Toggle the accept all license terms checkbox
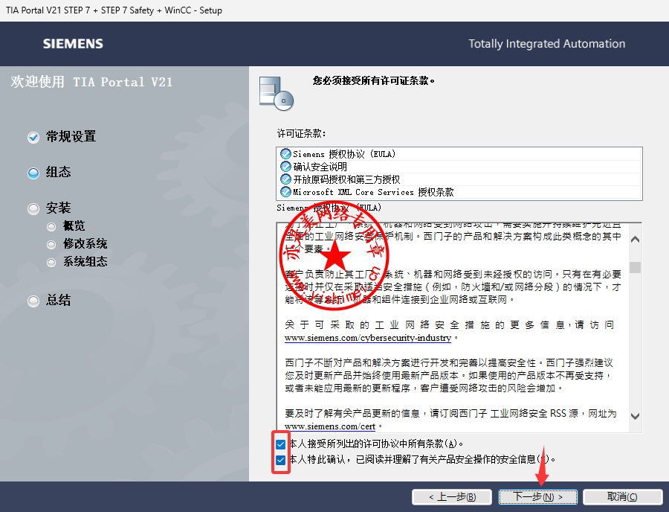The width and height of the screenshot is (669, 512). [280, 444]
